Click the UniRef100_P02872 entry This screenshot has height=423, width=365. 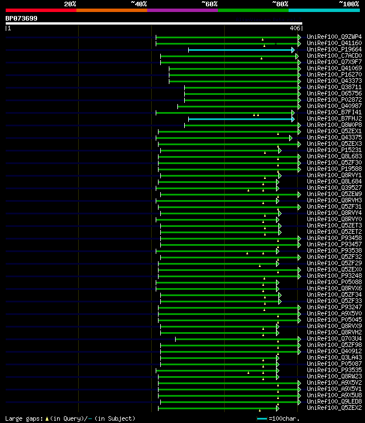tap(334, 99)
